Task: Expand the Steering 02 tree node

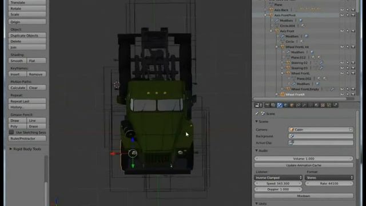Action: (283, 62)
